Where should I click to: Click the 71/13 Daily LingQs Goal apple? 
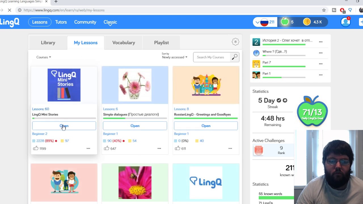pos(312,111)
